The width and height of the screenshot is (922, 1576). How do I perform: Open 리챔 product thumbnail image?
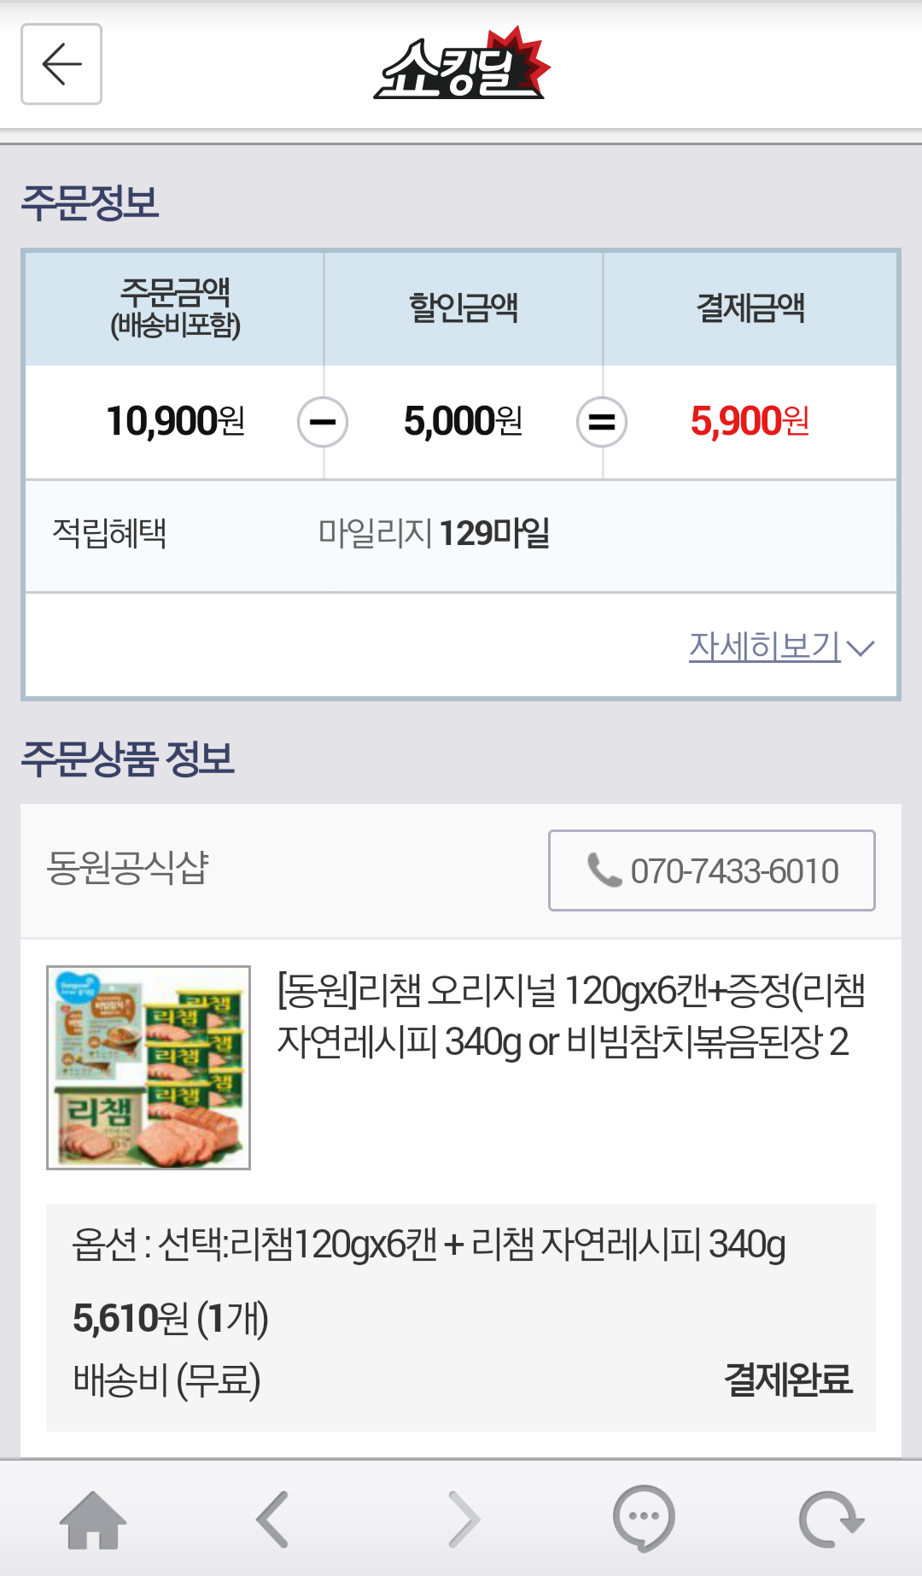tap(149, 1068)
